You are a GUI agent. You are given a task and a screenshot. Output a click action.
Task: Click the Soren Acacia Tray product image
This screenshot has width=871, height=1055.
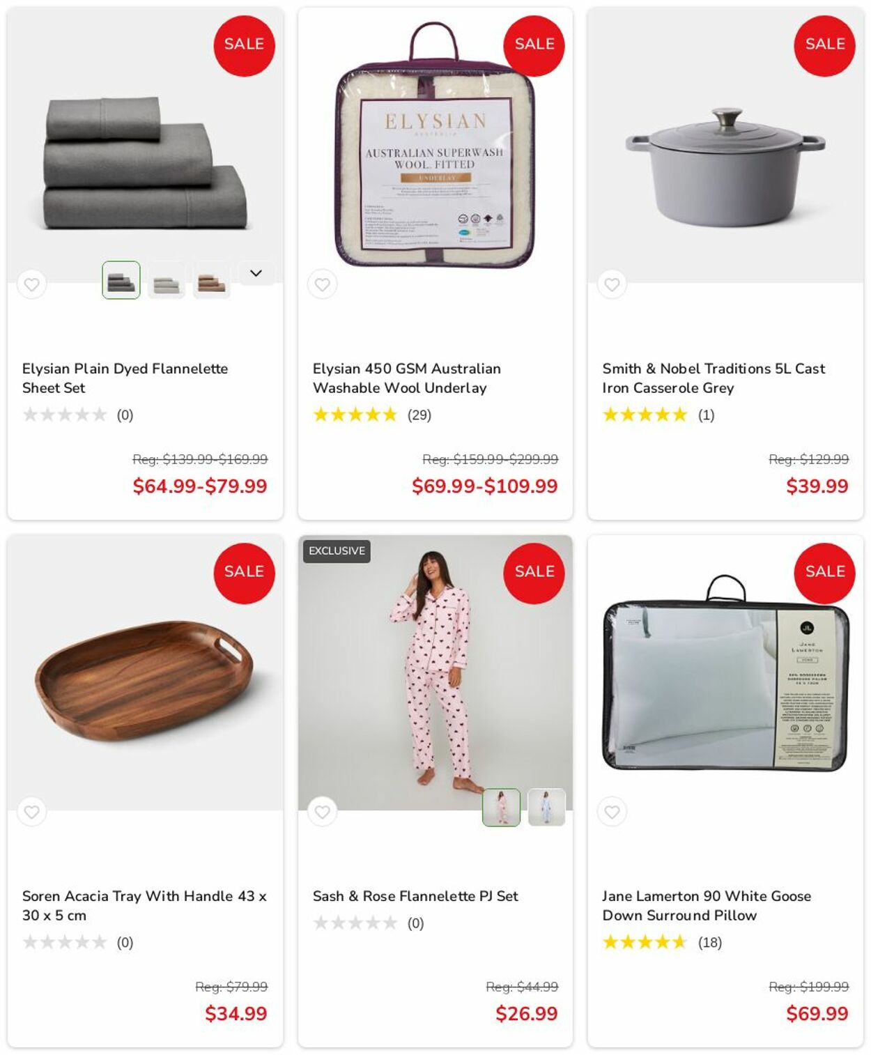[145, 672]
